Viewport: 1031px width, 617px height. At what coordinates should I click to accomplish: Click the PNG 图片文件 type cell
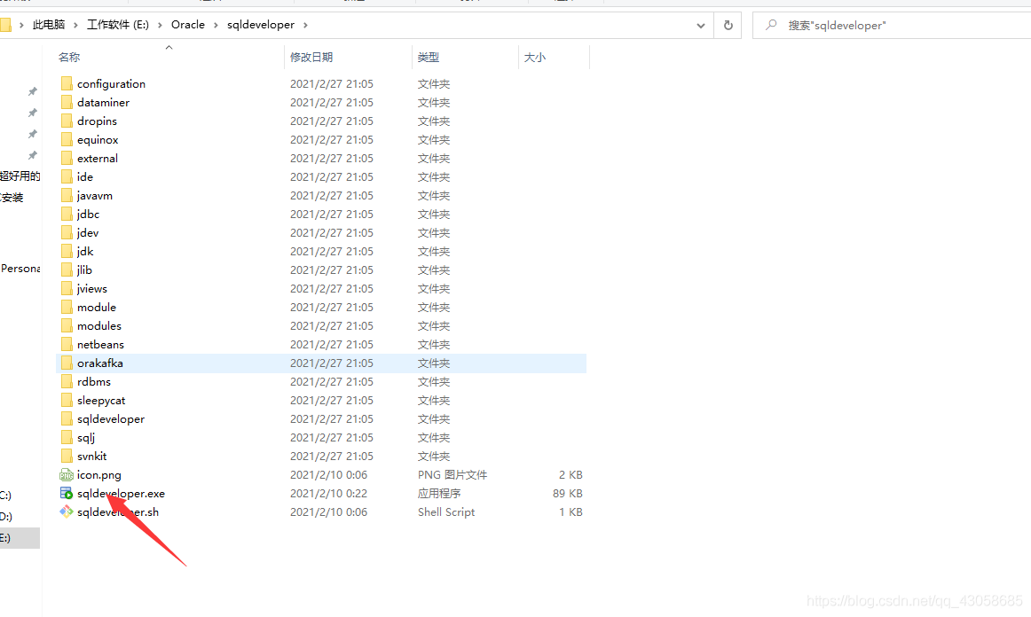tap(453, 474)
